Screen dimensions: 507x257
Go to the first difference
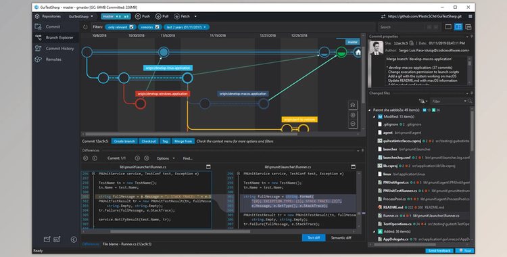[x=85, y=158]
